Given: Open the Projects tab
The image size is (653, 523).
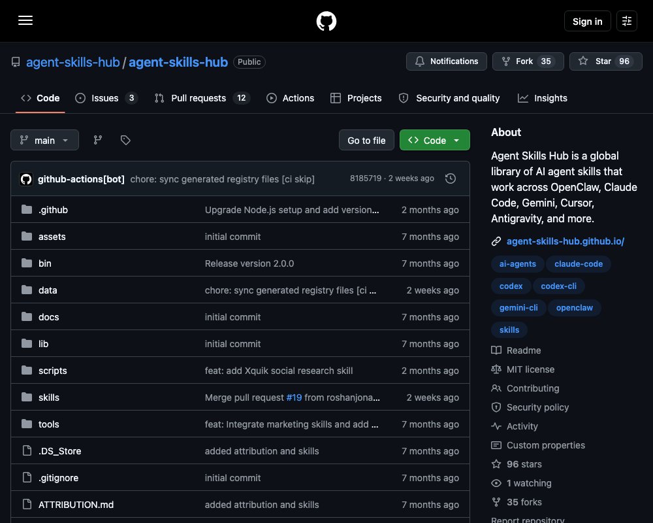Looking at the screenshot, I should (356, 98).
